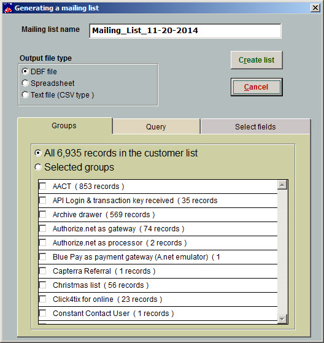Image resolution: width=324 pixels, height=343 pixels.
Task: Select Text file (CSV type) option
Action: click(x=25, y=95)
